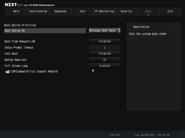This screenshot has height=138, width=185.
Task: Click the 'Sets the system boot order' text
Action: [x=148, y=34]
